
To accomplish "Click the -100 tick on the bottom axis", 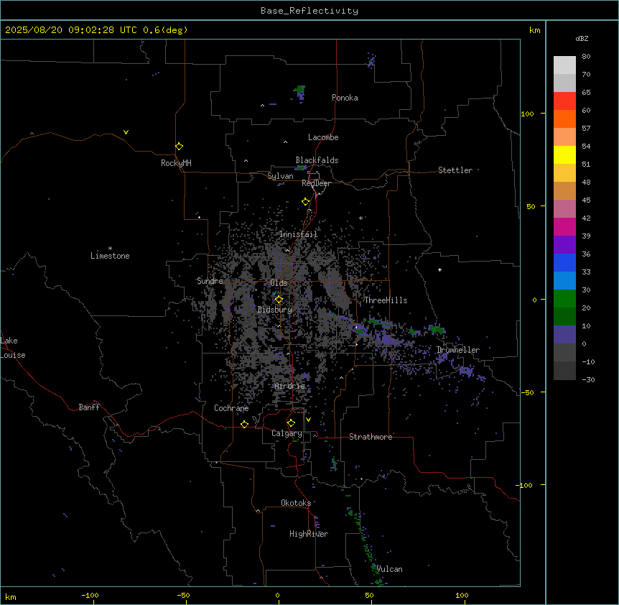I will coord(90,595).
